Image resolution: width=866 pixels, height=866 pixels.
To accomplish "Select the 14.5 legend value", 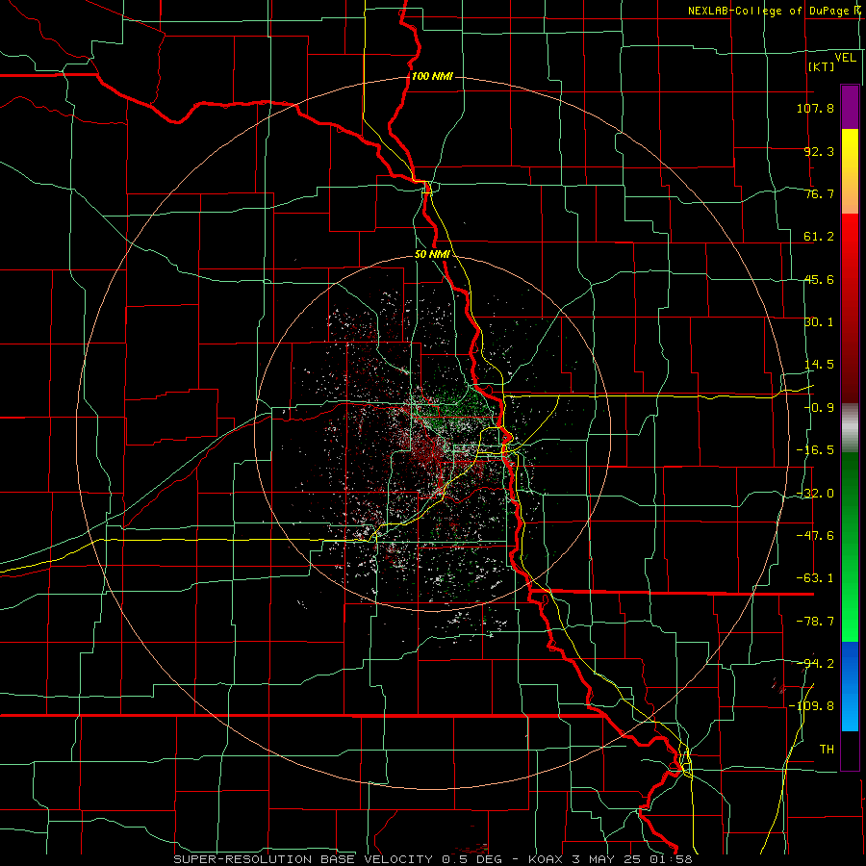I will [x=819, y=365].
